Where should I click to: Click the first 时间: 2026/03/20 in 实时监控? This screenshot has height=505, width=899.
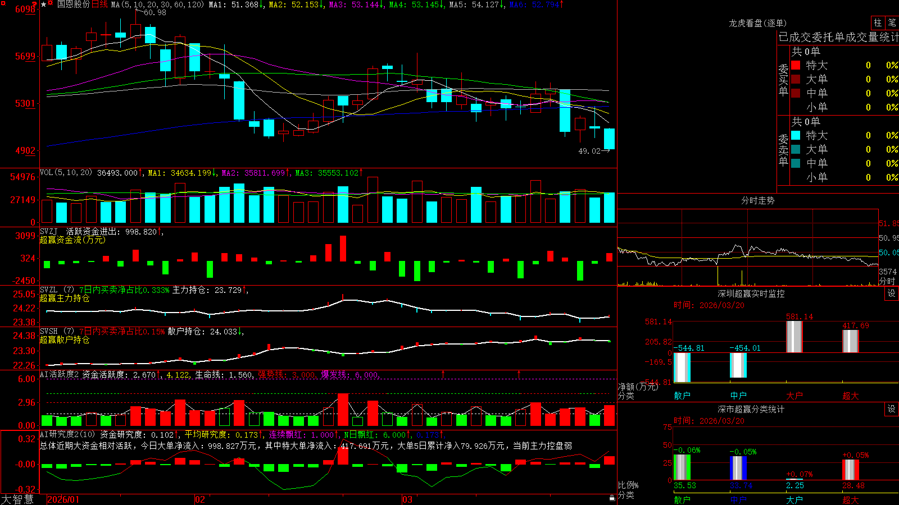709,305
